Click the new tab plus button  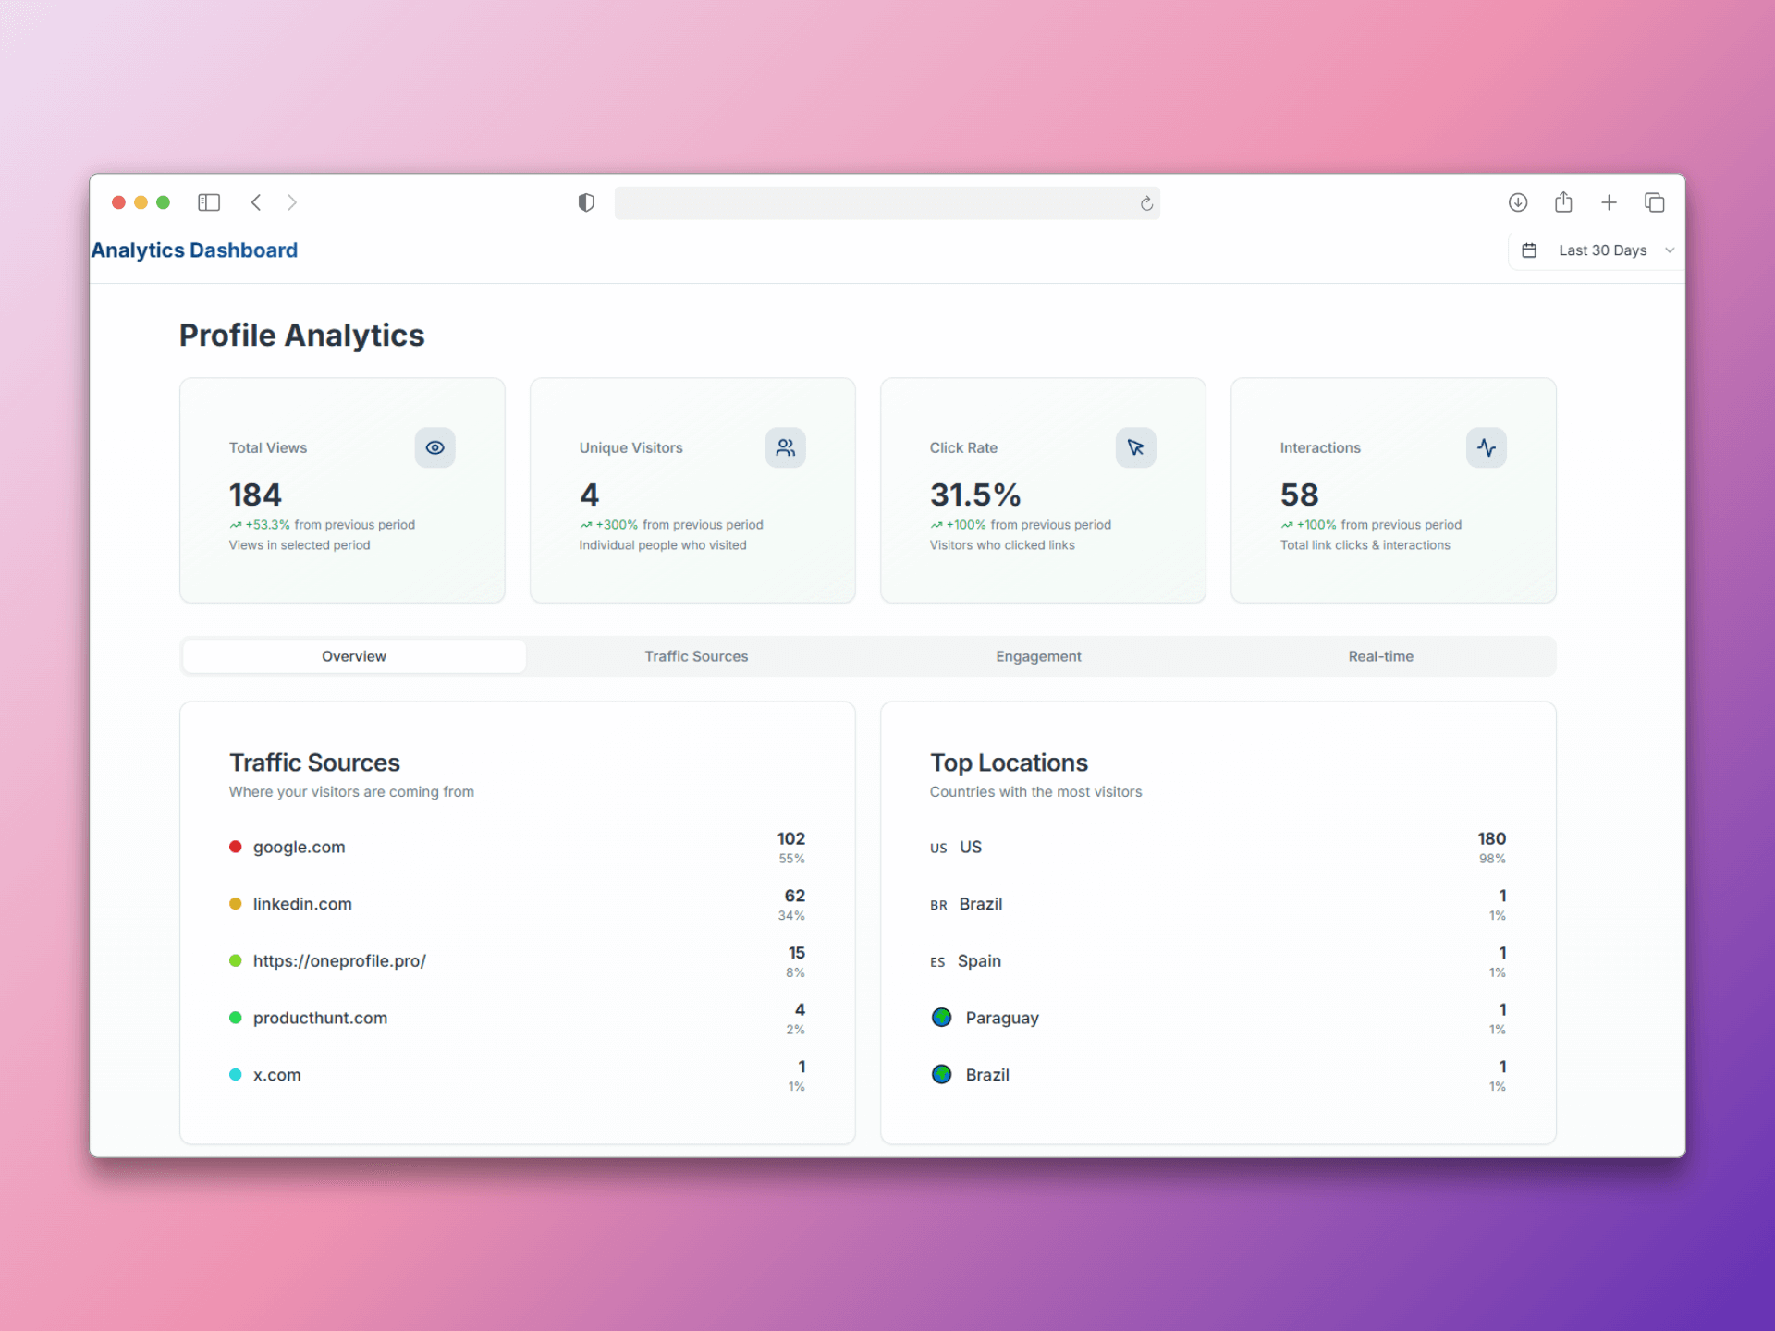pyautogui.click(x=1610, y=202)
